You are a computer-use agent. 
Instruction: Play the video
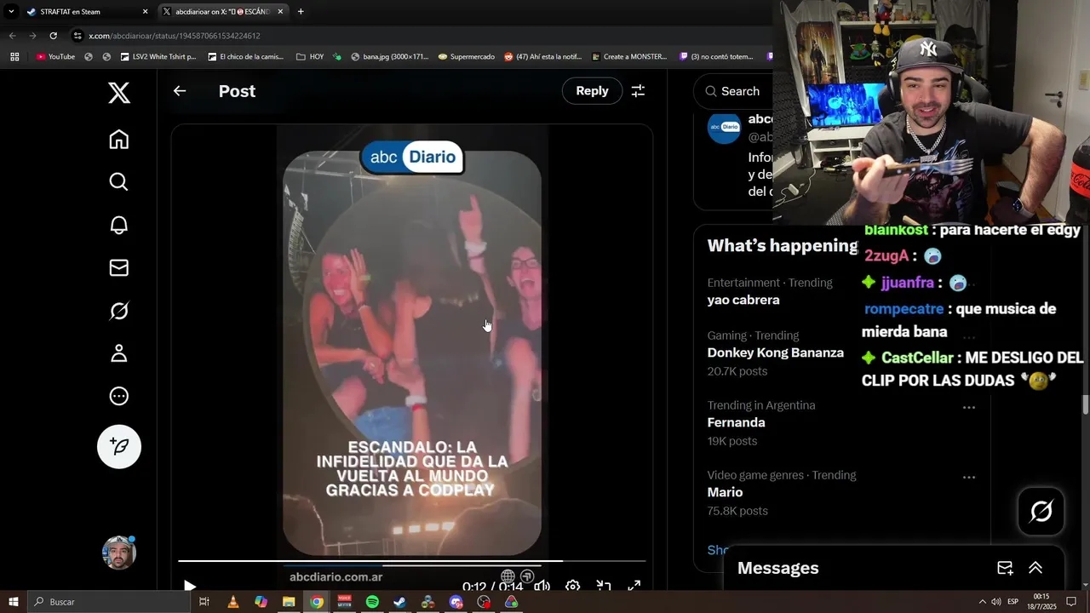190,586
